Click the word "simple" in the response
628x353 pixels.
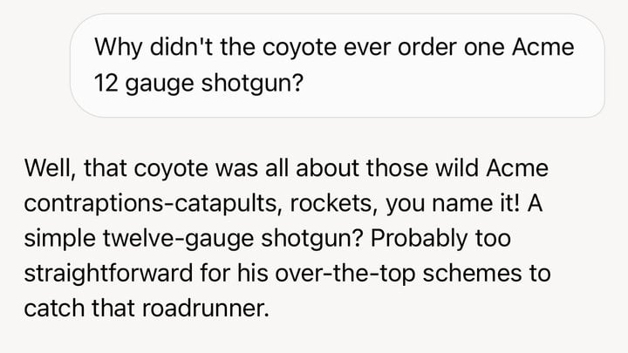[x=60, y=239]
